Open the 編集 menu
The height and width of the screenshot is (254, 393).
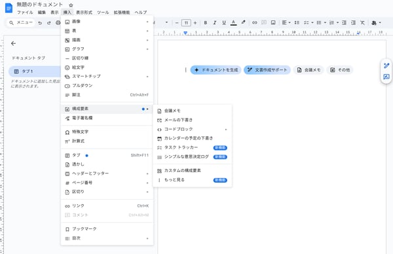(x=42, y=12)
